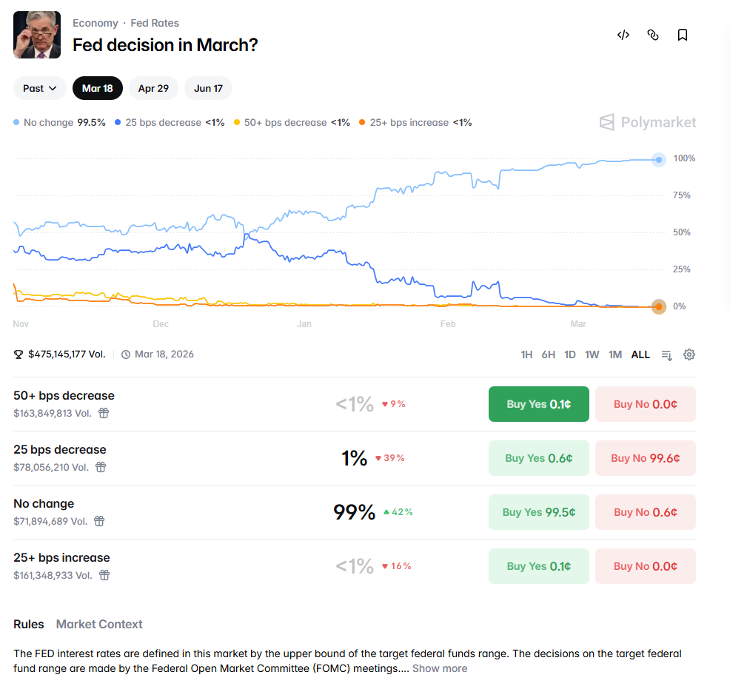Click gift icon beside 25+ bps increase volume
Screen dimensions: 730x689
click(x=104, y=575)
